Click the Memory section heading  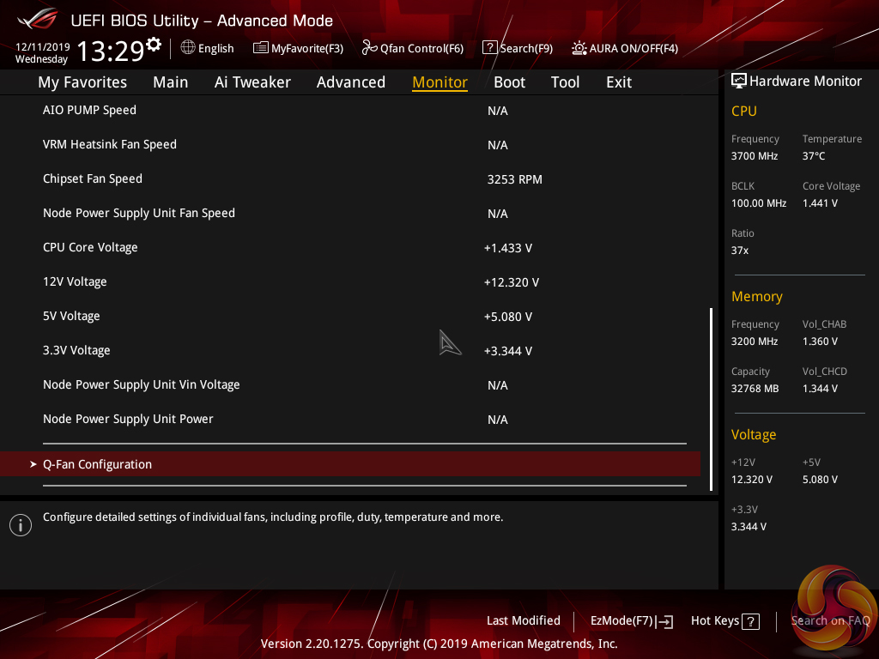757,296
